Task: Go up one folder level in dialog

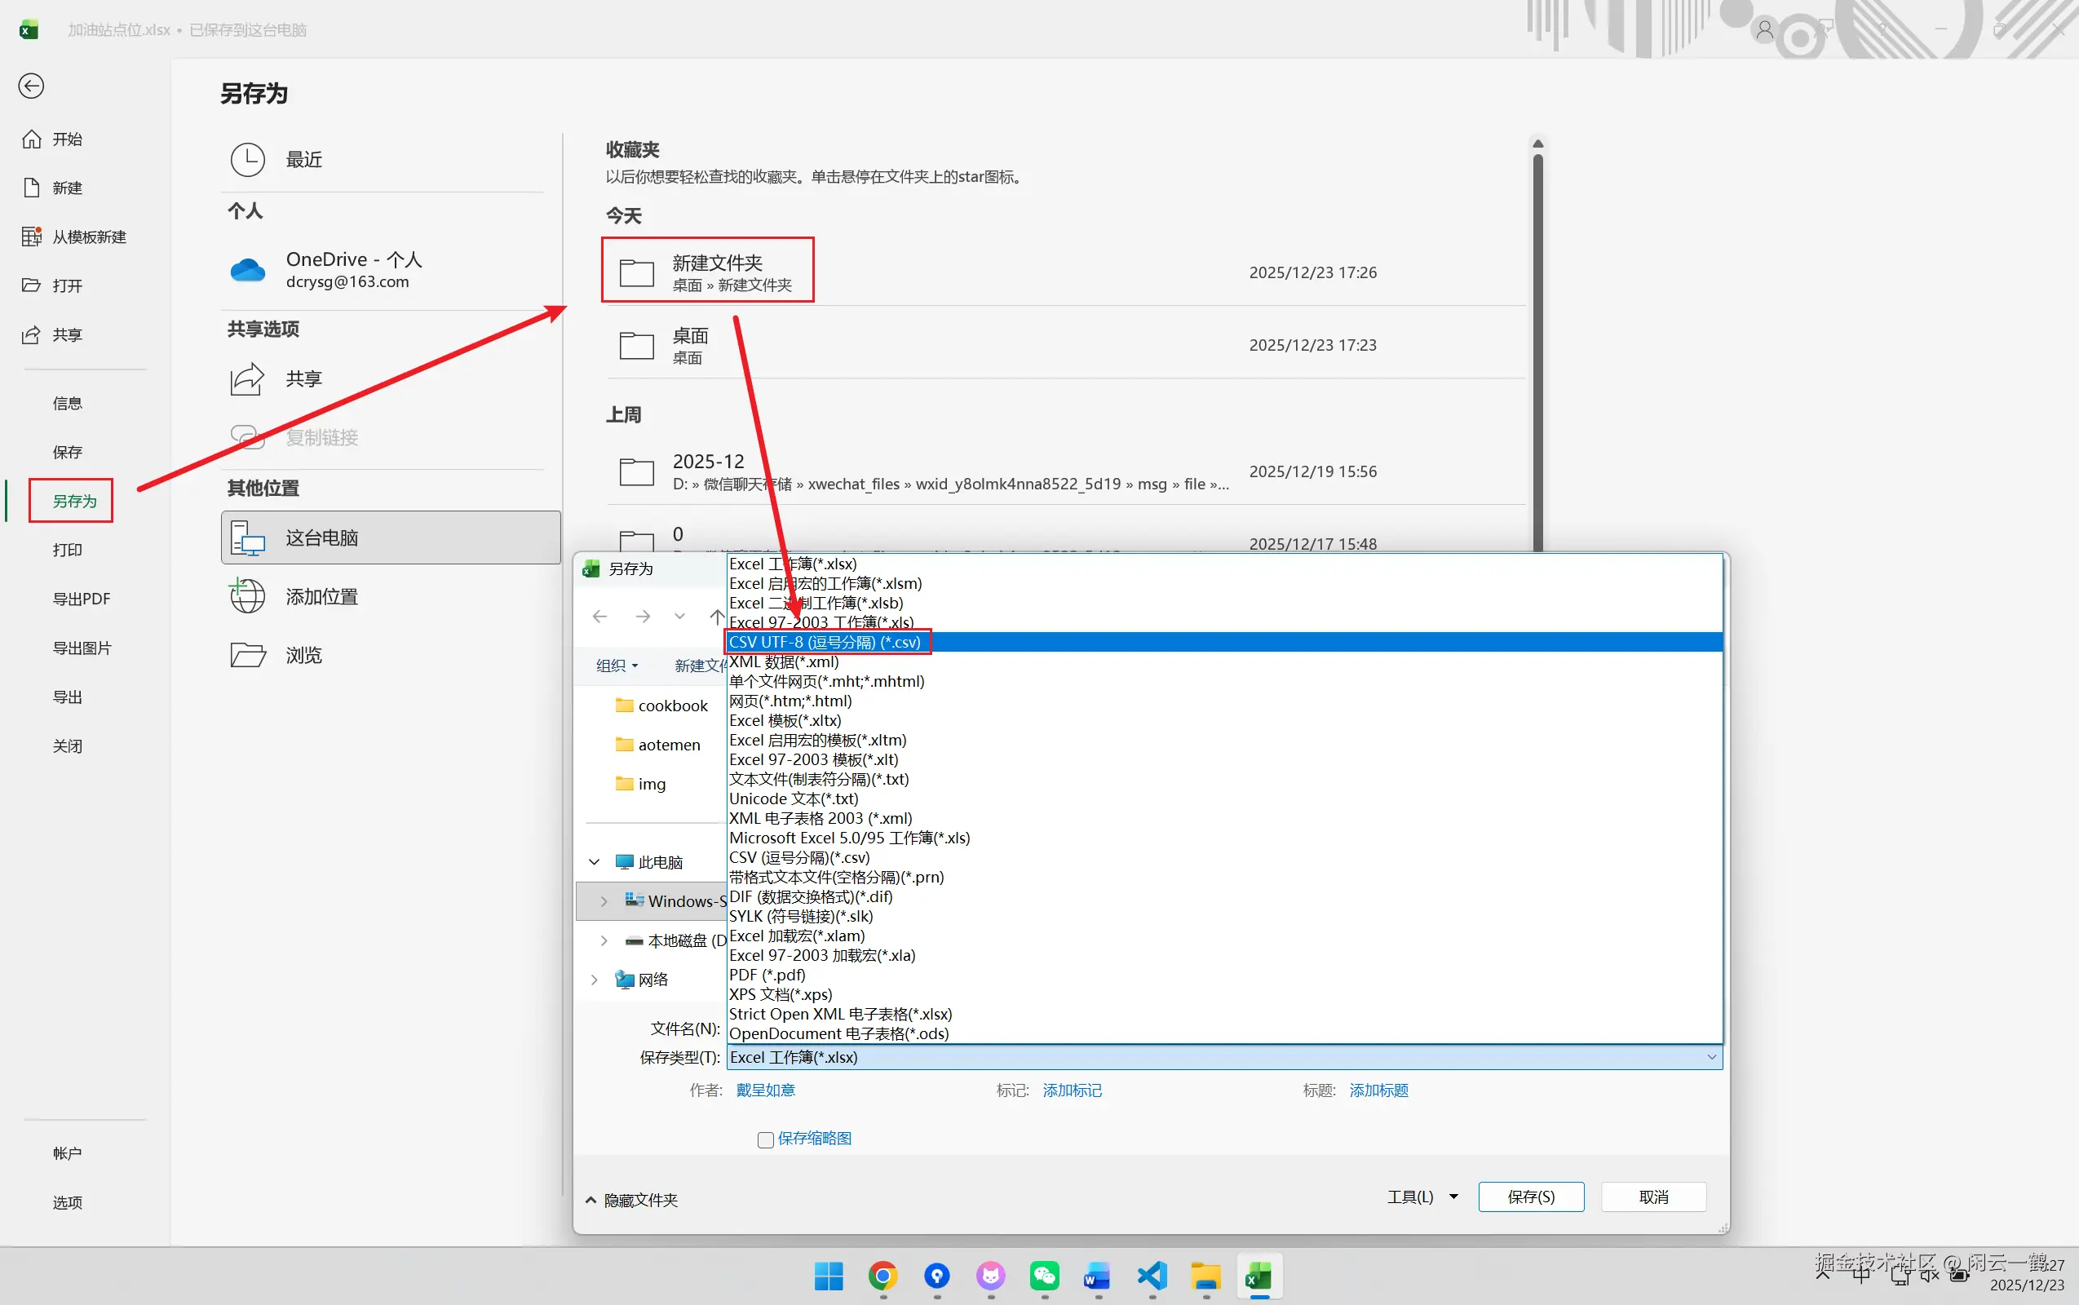Action: [716, 617]
